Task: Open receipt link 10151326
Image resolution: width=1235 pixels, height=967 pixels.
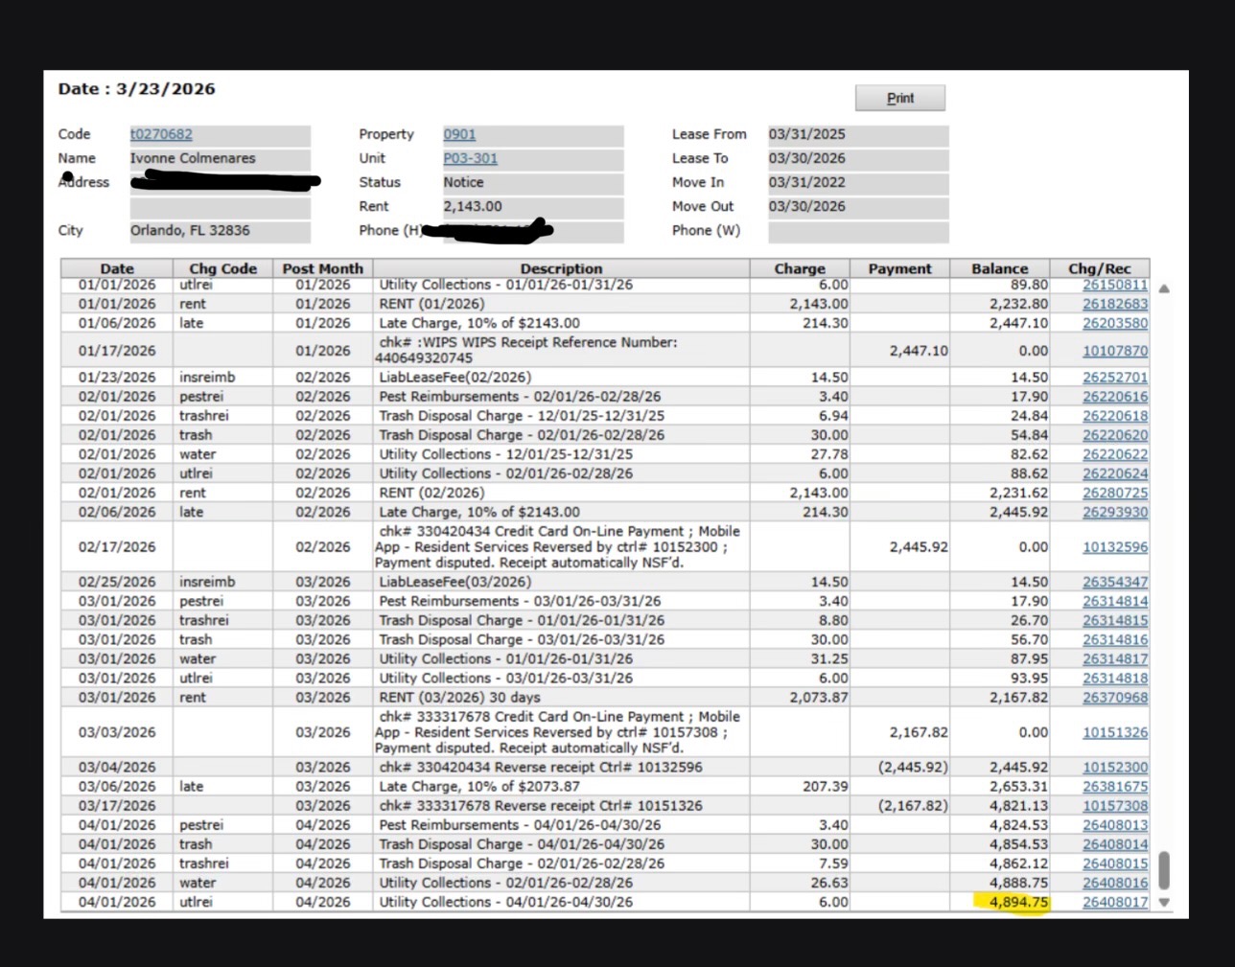Action: point(1114,732)
